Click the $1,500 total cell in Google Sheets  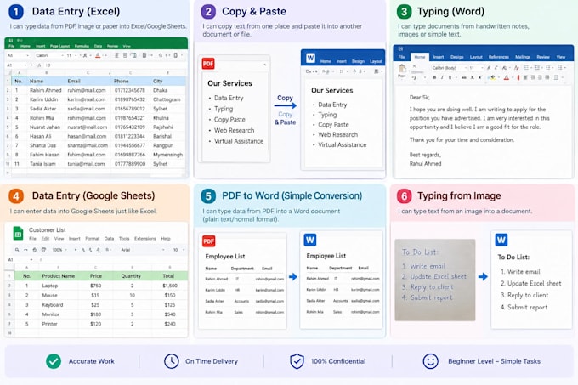(170, 286)
